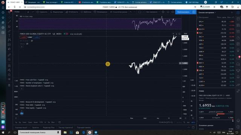The width and height of the screenshot is (241, 135).
Task: Collapse the bottom panel chevron
Action: click(188, 127)
